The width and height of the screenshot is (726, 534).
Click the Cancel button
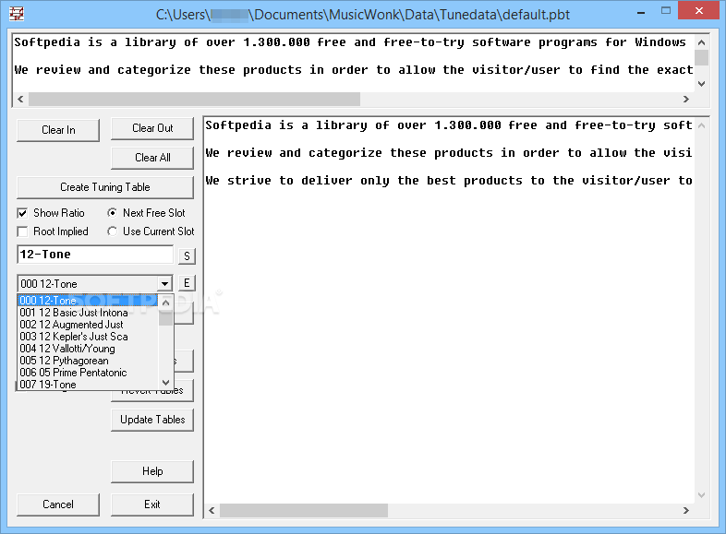58,504
